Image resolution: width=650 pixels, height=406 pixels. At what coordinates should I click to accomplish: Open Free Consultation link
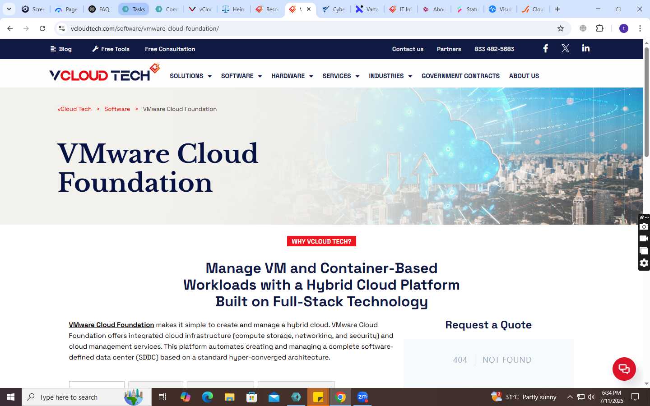coord(170,49)
